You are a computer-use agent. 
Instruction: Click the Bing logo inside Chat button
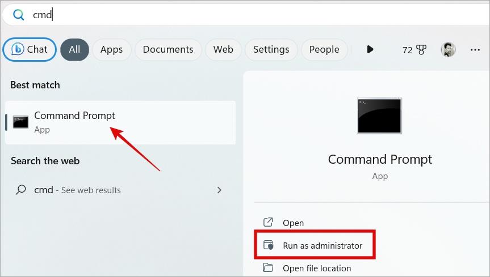[17, 49]
